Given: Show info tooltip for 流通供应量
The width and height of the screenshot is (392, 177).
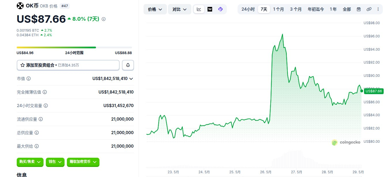Looking at the screenshot, I should [x=41, y=119].
